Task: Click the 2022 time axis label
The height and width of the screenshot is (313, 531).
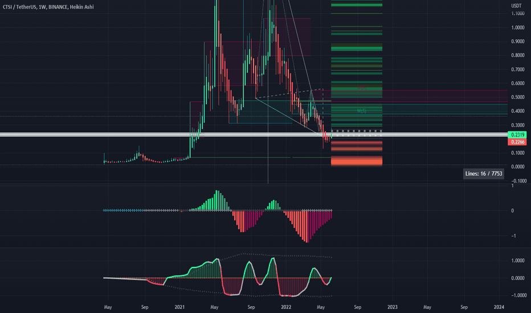Action: [x=286, y=307]
